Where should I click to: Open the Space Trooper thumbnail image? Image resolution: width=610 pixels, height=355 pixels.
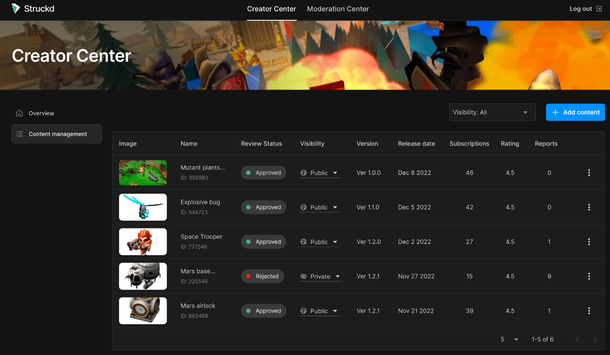click(143, 242)
